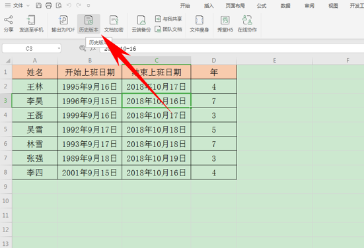Start 在线协作 (online collaboration)
The height and width of the screenshot is (248, 364).
pos(247,23)
